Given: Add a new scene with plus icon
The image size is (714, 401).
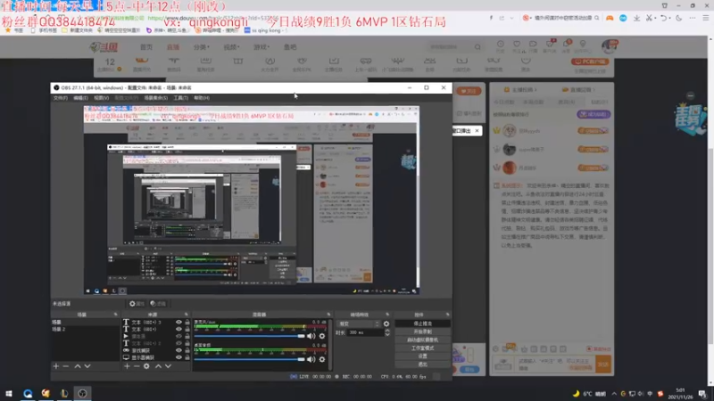Looking at the screenshot, I should click(x=56, y=366).
